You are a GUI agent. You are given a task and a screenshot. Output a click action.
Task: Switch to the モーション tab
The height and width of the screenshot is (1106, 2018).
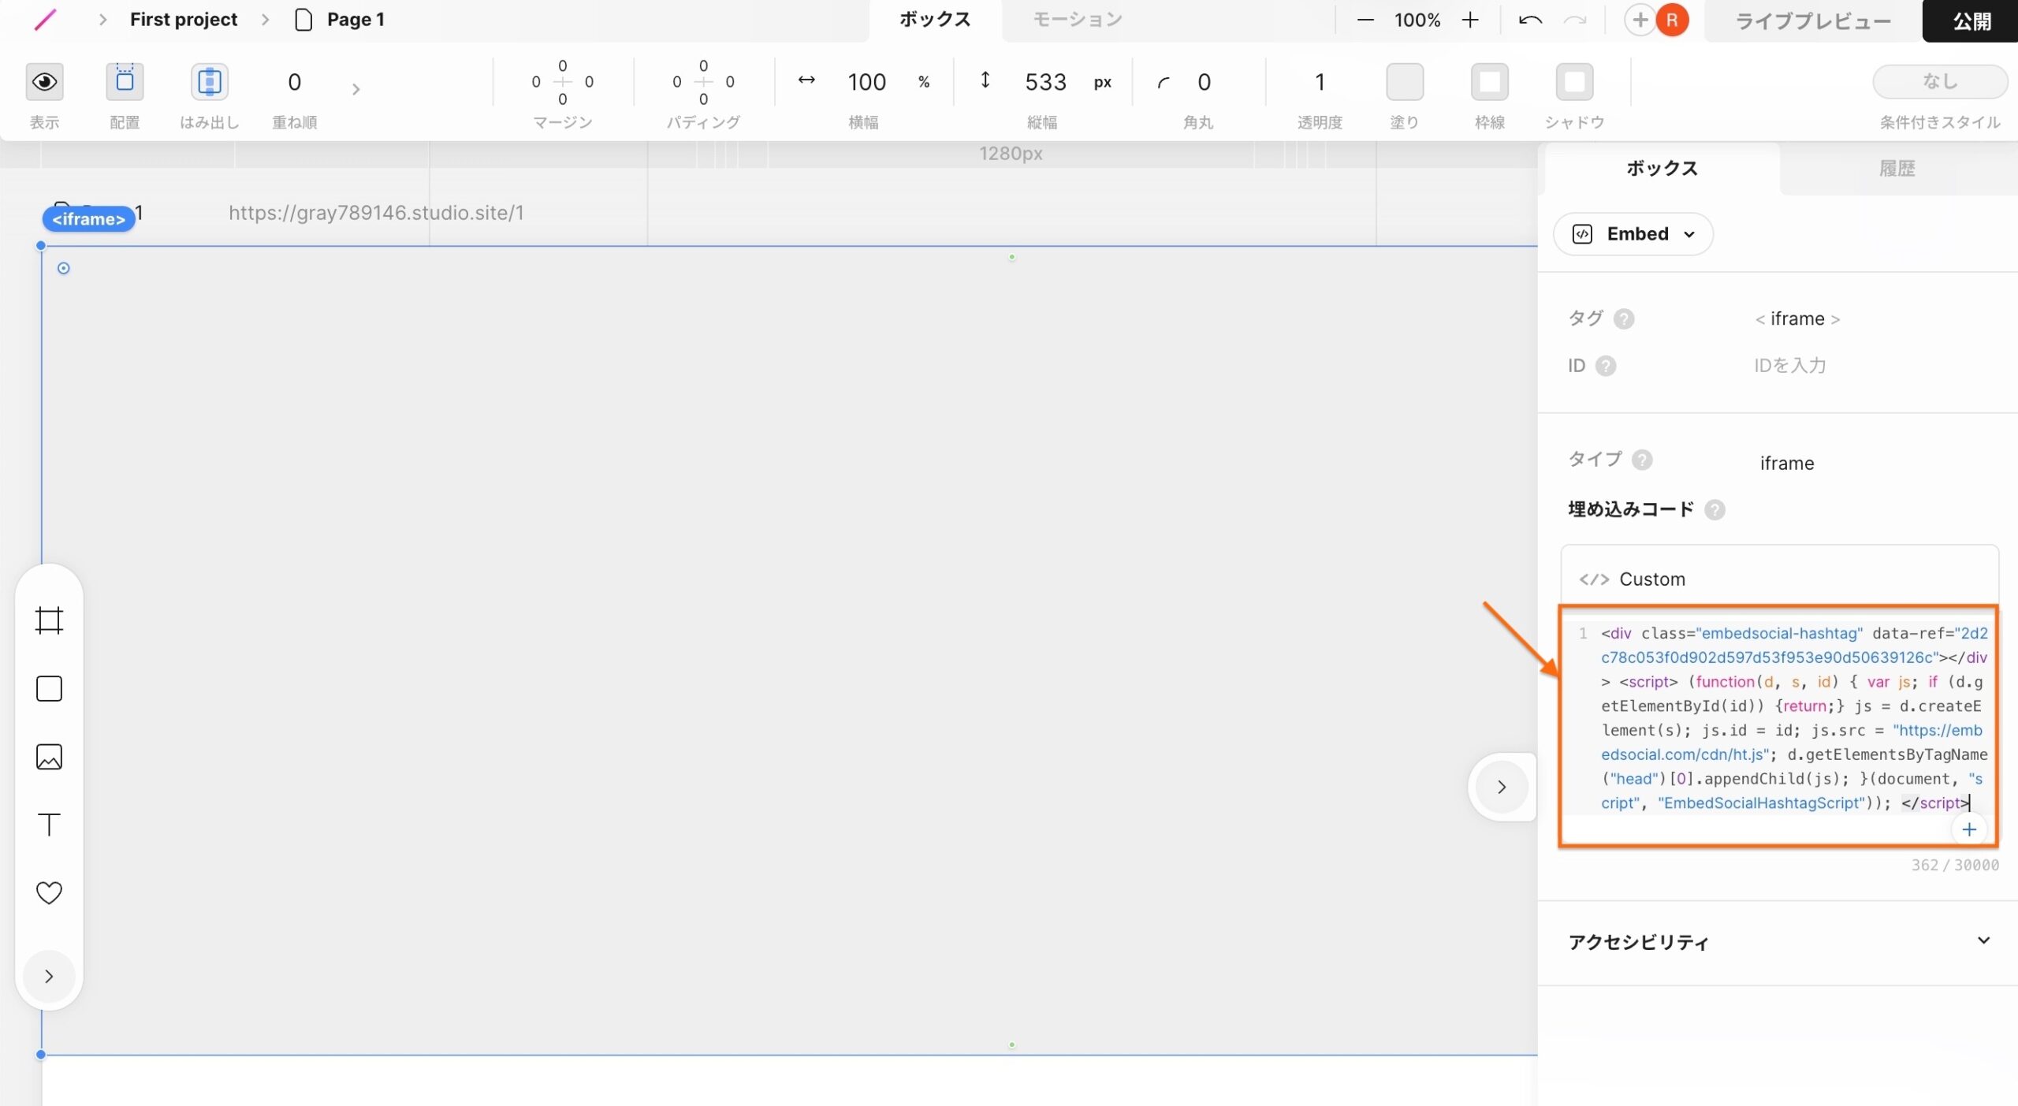pos(1078,20)
